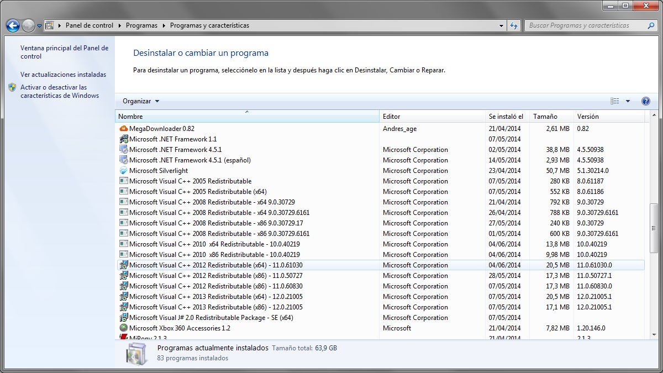
Task: Click the Visual C++ 2010 x64 Redistributable icon
Action: pyautogui.click(x=124, y=244)
